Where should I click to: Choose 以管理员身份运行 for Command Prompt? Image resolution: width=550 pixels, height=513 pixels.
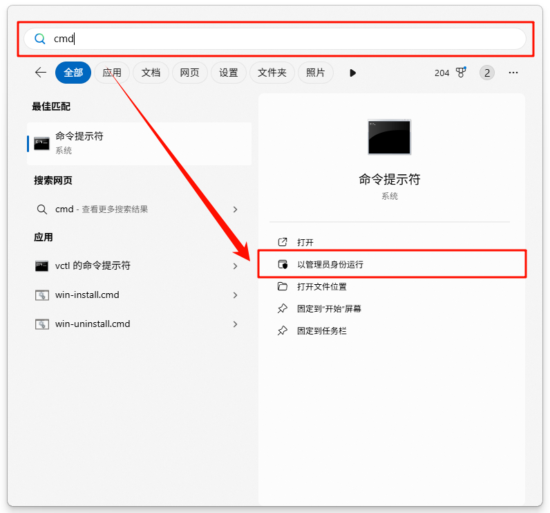[x=330, y=264]
